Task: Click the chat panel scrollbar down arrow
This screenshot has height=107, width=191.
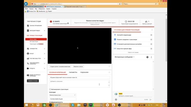Action: pyautogui.click(x=153, y=89)
